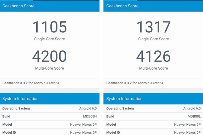The image size is (203, 135).
Task: Select the 1317 single-core score value
Action: tap(153, 27)
